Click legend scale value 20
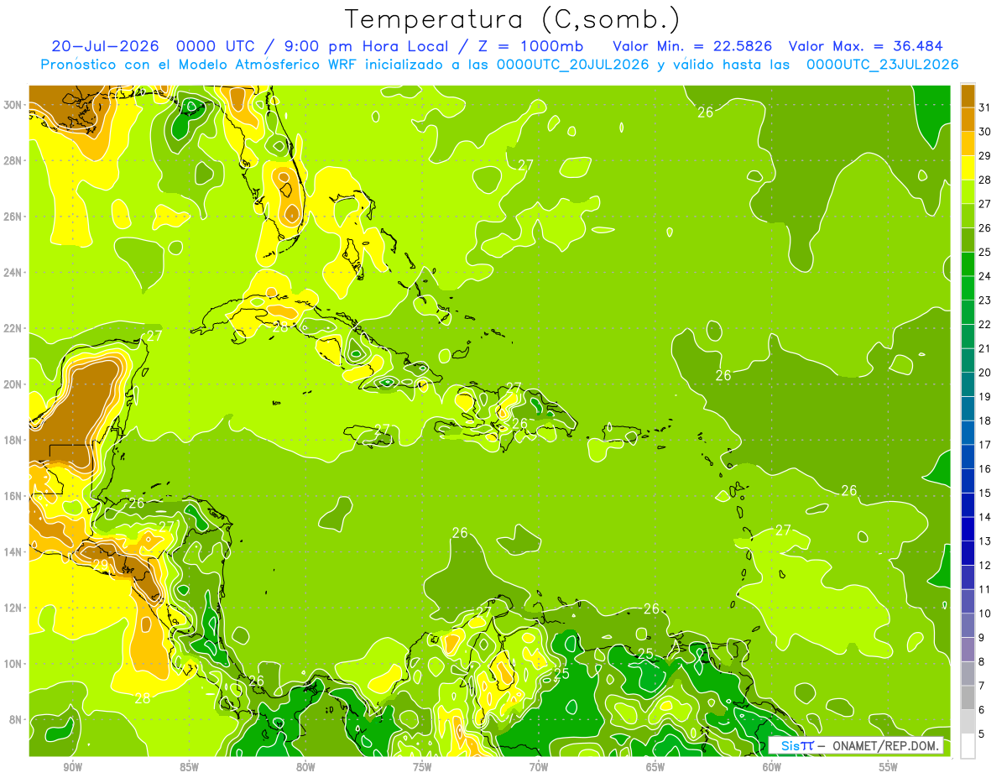The width and height of the screenshot is (1007, 778). click(x=984, y=373)
